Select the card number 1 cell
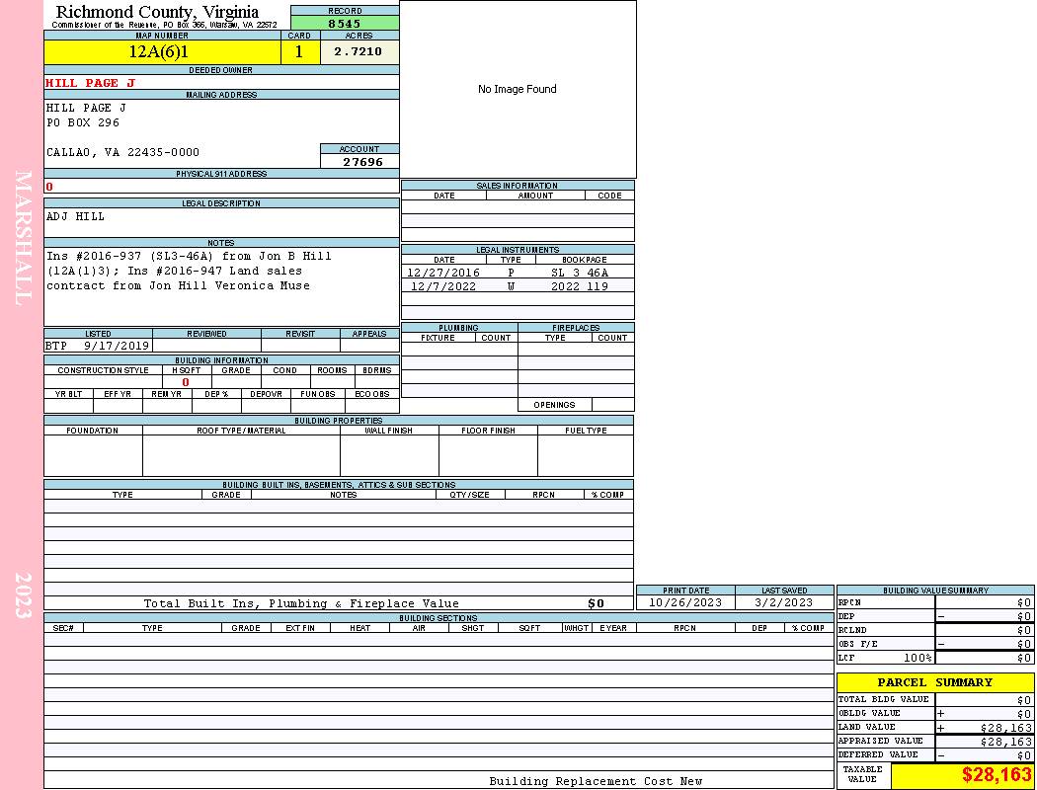The width and height of the screenshot is (1037, 790). (x=299, y=52)
